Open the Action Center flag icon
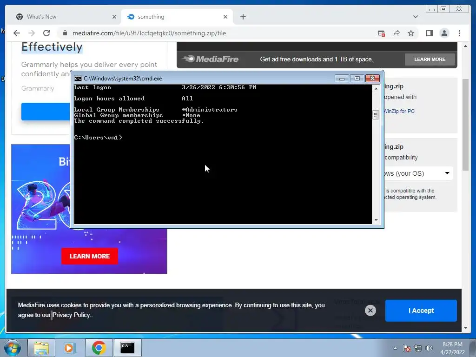Viewport: 476px width, 357px height. tap(407, 348)
